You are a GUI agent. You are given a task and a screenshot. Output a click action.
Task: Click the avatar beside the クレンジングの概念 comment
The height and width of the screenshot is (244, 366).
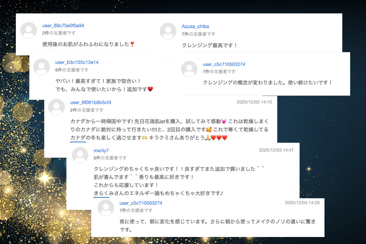189,69
